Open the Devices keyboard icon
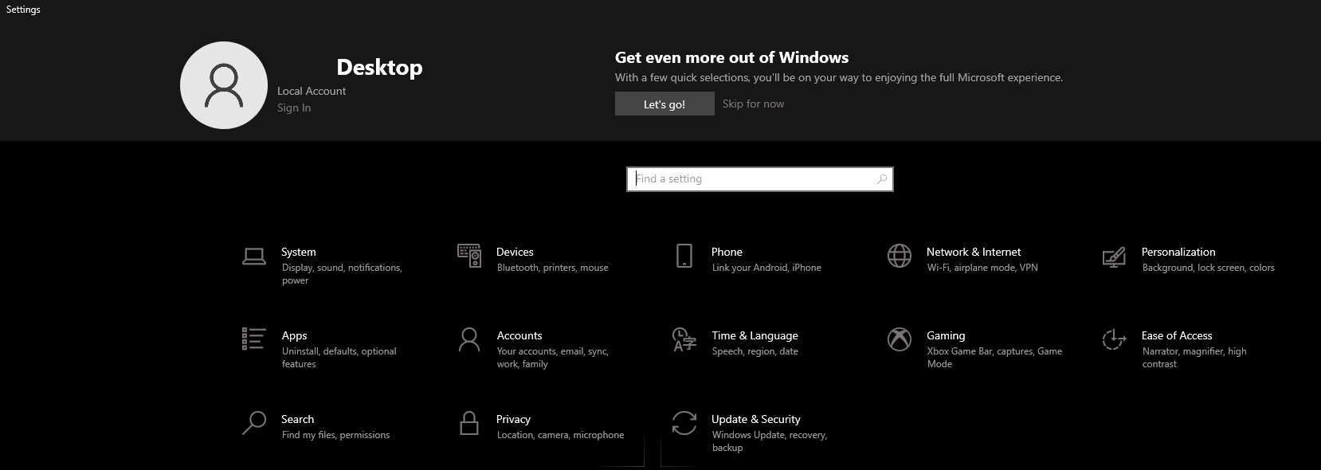Image resolution: width=1321 pixels, height=470 pixels. [x=469, y=256]
